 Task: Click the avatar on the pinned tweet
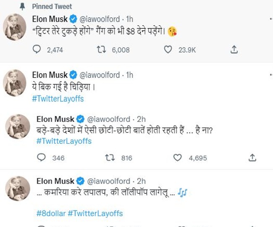click(x=15, y=29)
